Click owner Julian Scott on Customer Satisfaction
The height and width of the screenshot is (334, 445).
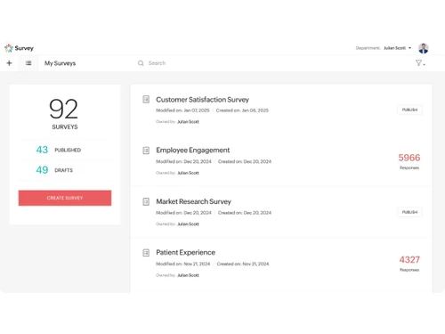click(x=188, y=122)
